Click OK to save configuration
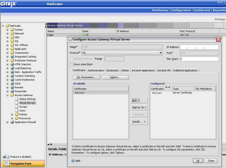Screen dimensions: 226x168 pyautogui.click(x=198, y=161)
